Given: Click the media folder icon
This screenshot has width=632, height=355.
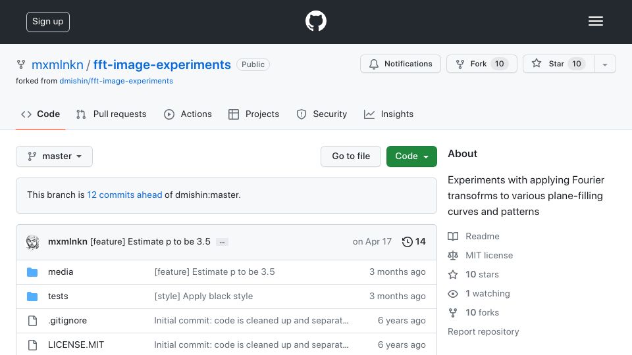Looking at the screenshot, I should [32, 272].
